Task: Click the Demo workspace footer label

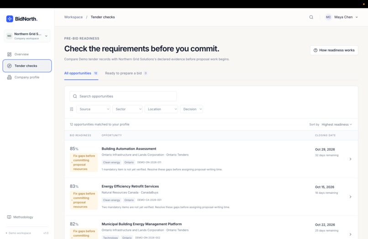Action: point(20,233)
